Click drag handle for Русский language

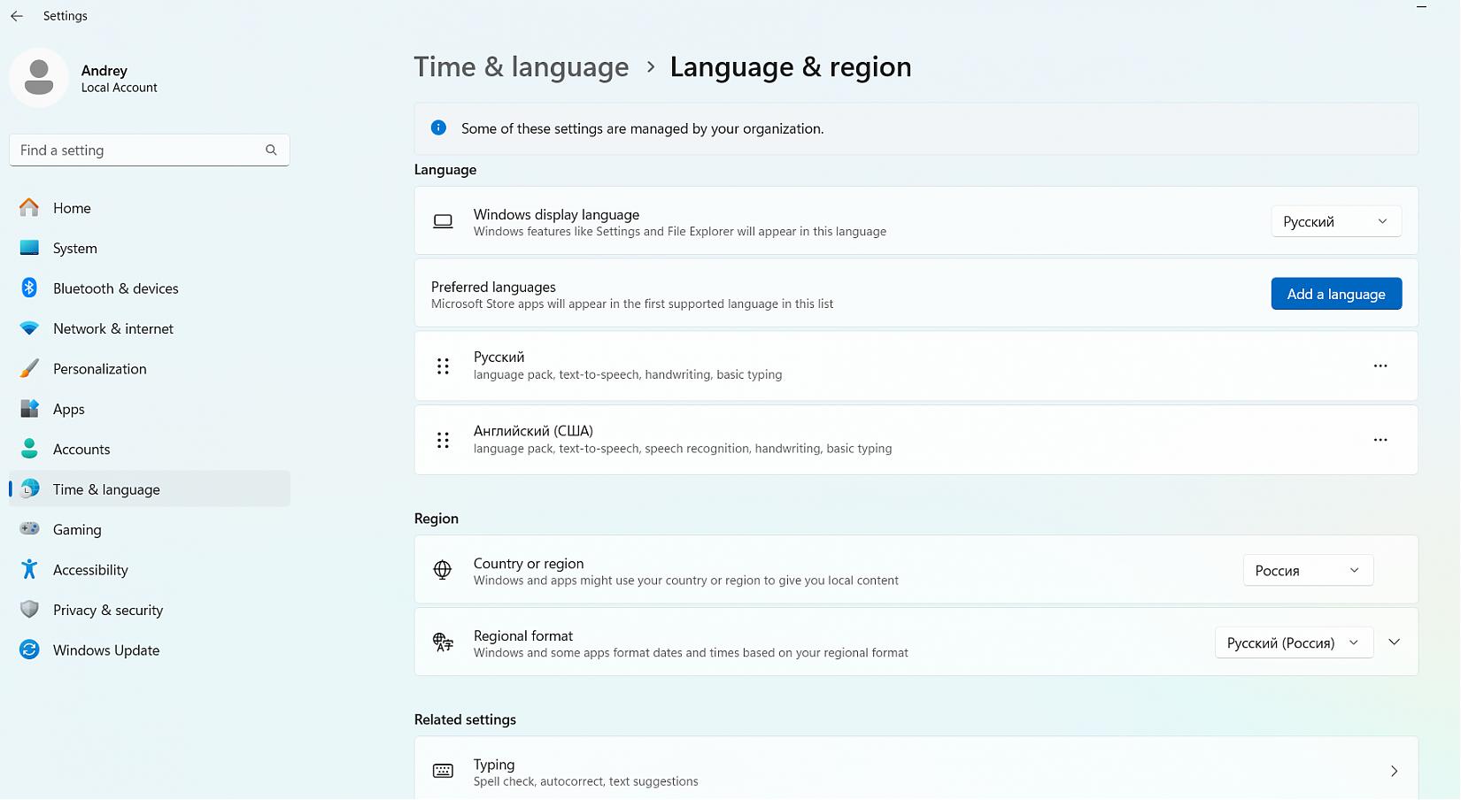tap(443, 365)
